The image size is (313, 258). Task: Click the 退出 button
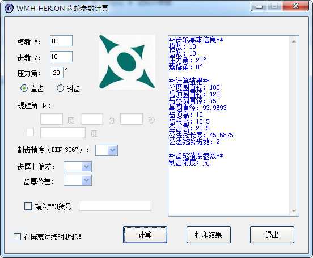click(x=272, y=235)
